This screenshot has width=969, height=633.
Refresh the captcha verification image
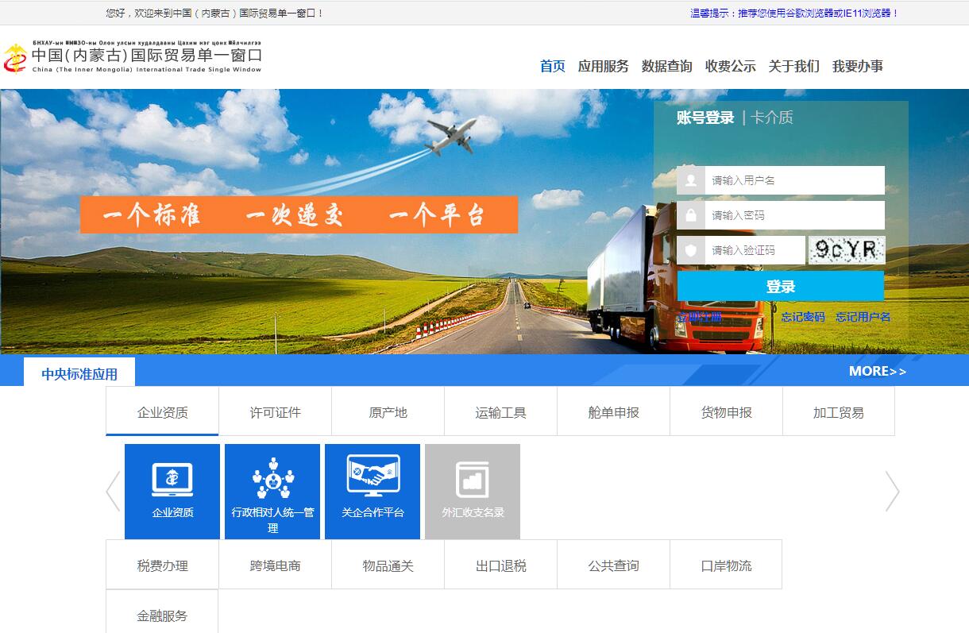click(847, 250)
